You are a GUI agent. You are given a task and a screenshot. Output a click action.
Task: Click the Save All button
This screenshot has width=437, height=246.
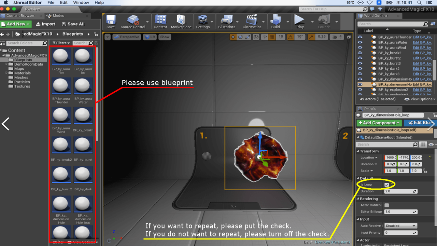point(73,24)
